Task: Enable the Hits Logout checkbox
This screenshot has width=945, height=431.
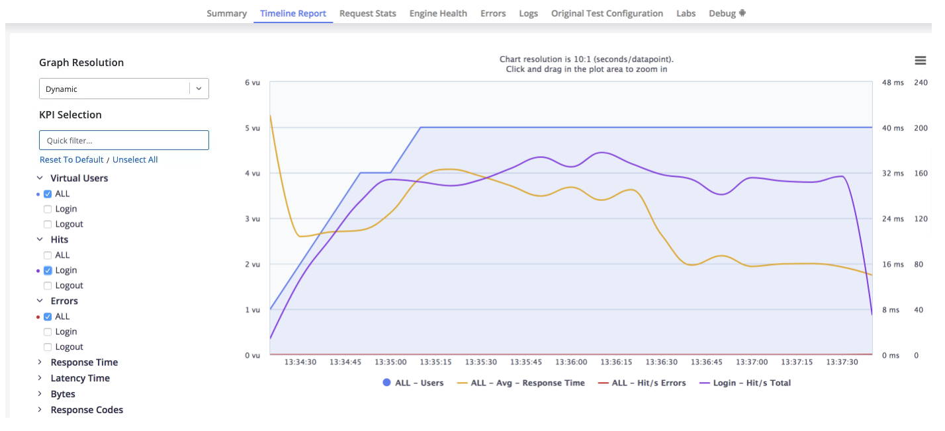Action: click(x=48, y=286)
